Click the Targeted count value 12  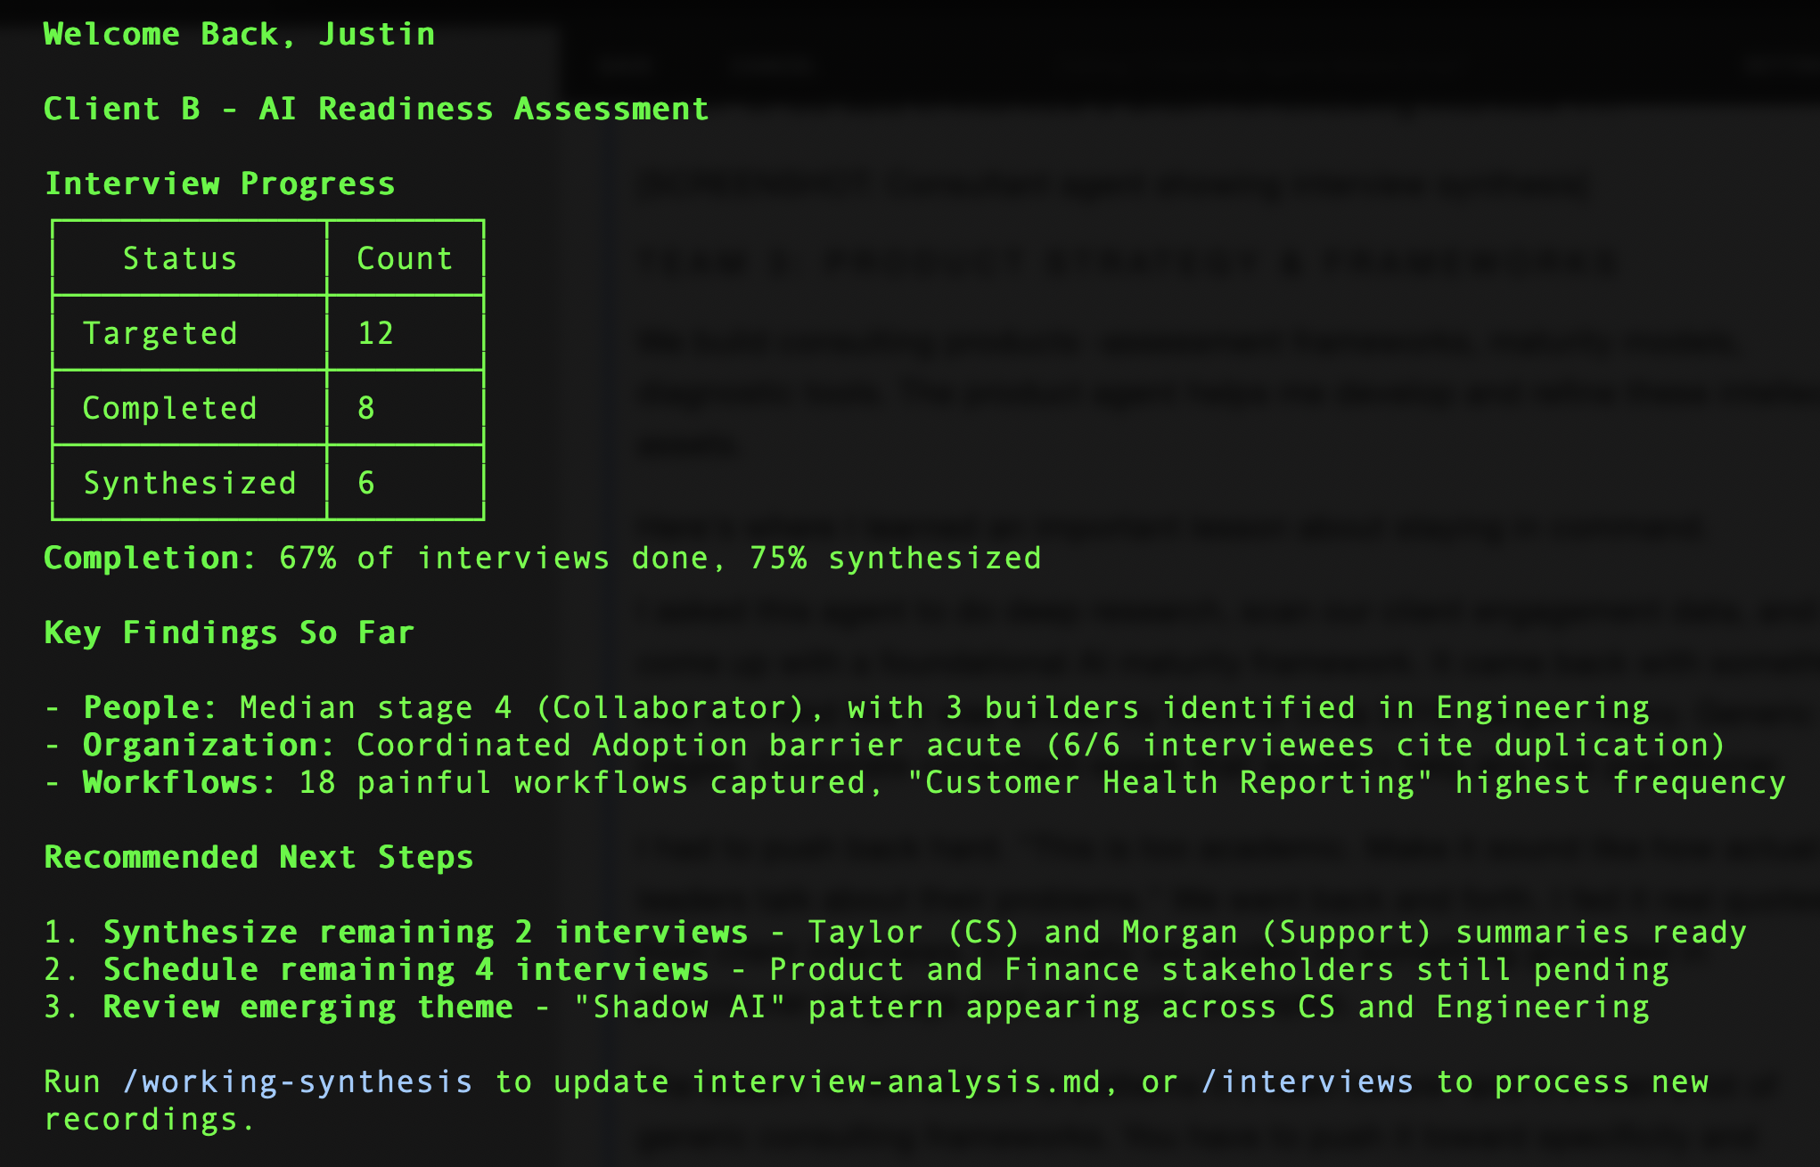pyautogui.click(x=375, y=333)
